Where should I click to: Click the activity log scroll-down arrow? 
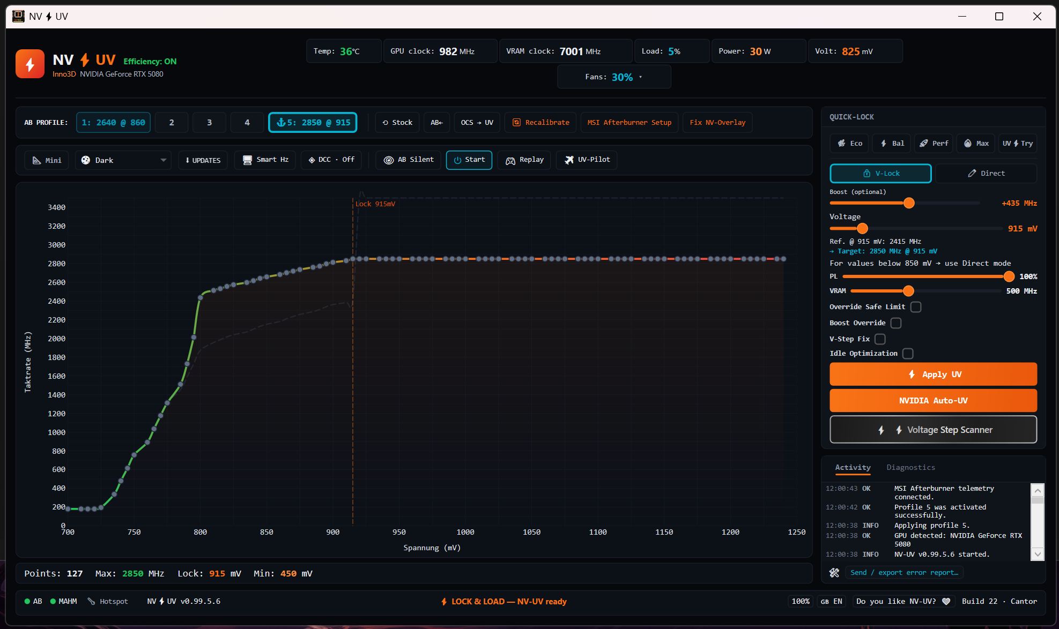pos(1038,555)
